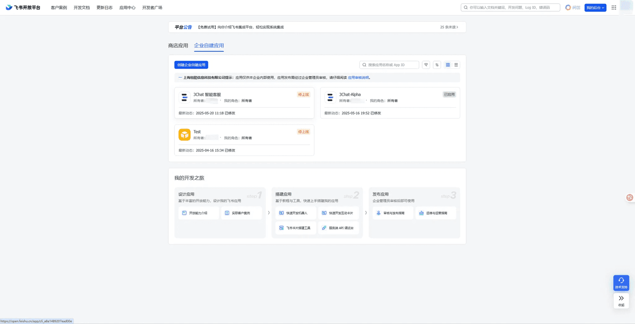This screenshot has width=635, height=324.
Task: Click the 搭建应用 step title
Action: tap(283, 194)
